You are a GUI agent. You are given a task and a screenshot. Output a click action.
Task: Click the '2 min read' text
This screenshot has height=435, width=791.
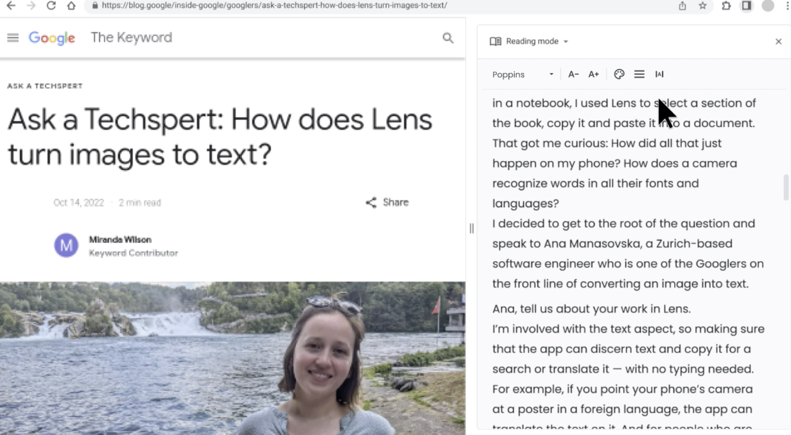tap(140, 203)
